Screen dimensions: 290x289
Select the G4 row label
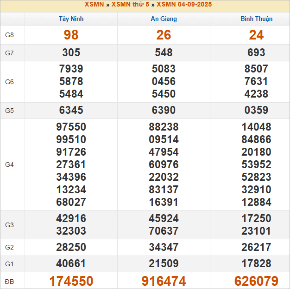[9, 164]
